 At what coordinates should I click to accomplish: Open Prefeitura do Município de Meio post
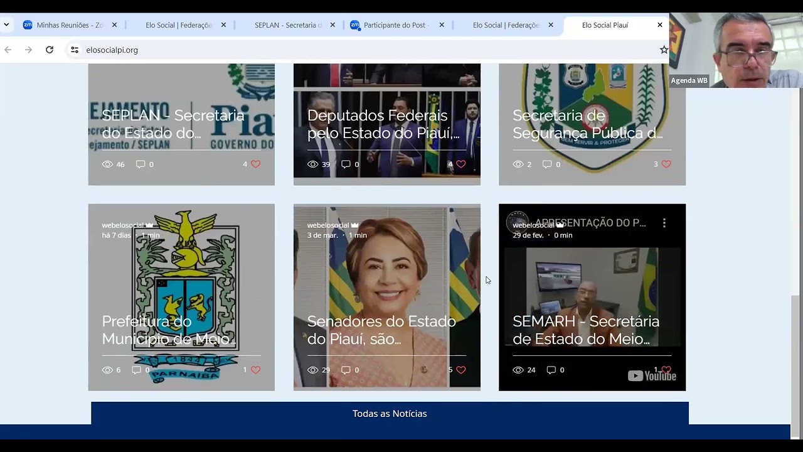click(169, 330)
